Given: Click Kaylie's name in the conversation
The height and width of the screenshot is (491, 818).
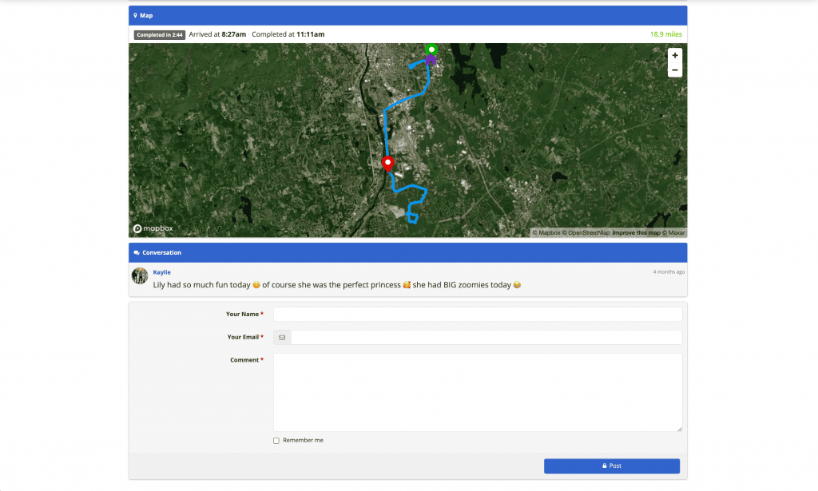Looking at the screenshot, I should (x=161, y=272).
